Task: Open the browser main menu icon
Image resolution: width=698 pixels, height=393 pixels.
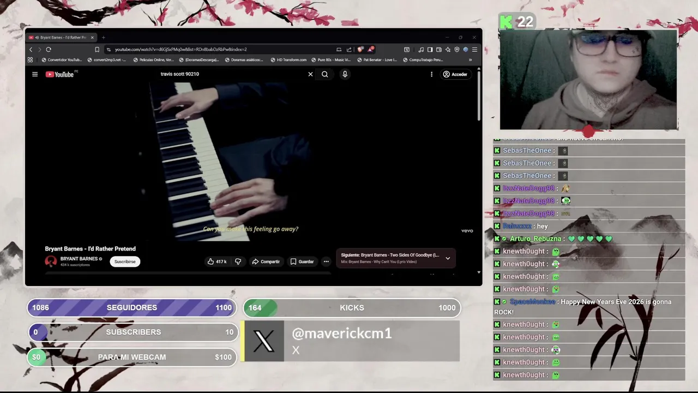Action: tap(474, 49)
